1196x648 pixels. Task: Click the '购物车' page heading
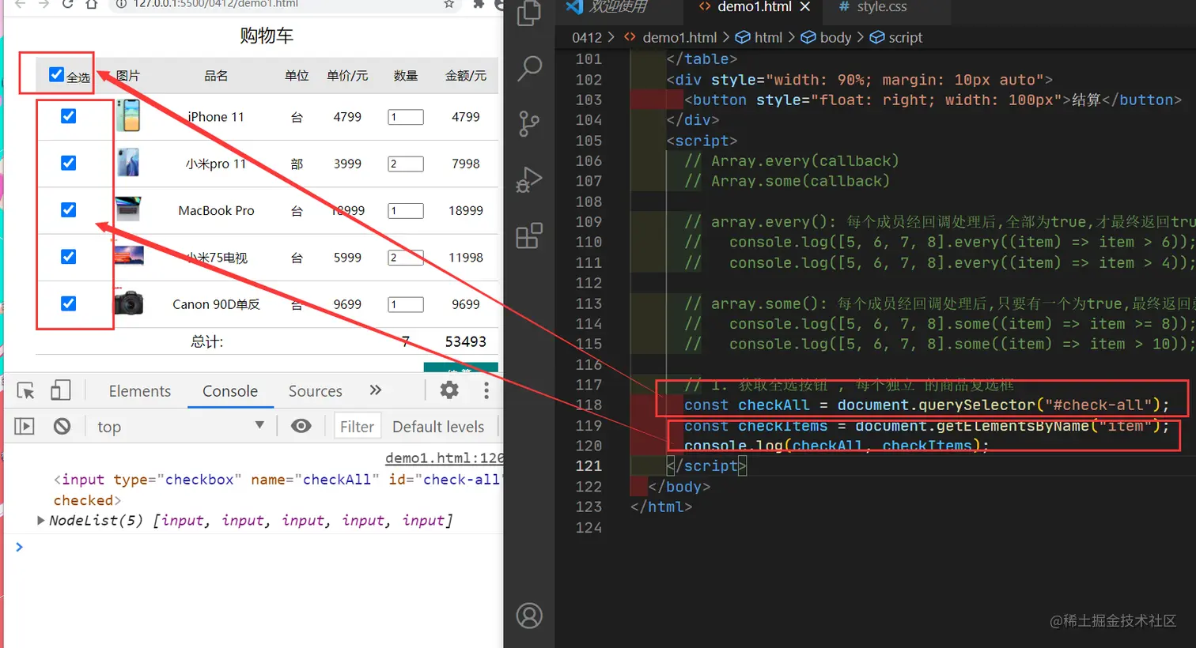click(x=267, y=36)
